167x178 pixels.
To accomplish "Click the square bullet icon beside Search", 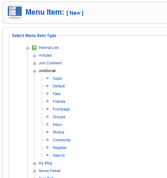I will (48, 155).
